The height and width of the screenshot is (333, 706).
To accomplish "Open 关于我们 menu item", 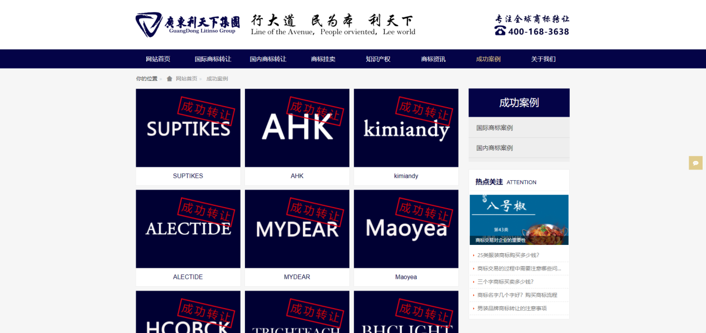I will point(543,59).
